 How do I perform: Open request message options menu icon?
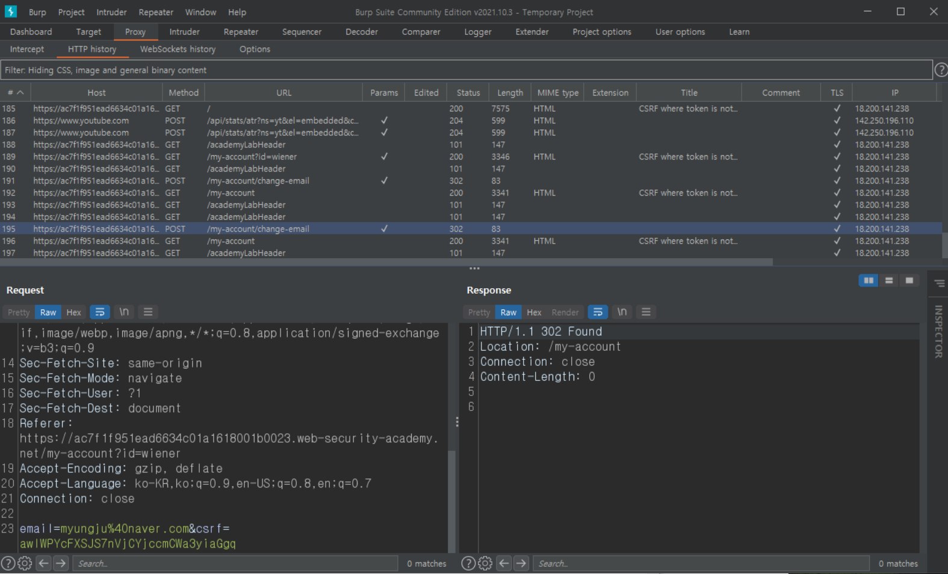coord(148,312)
